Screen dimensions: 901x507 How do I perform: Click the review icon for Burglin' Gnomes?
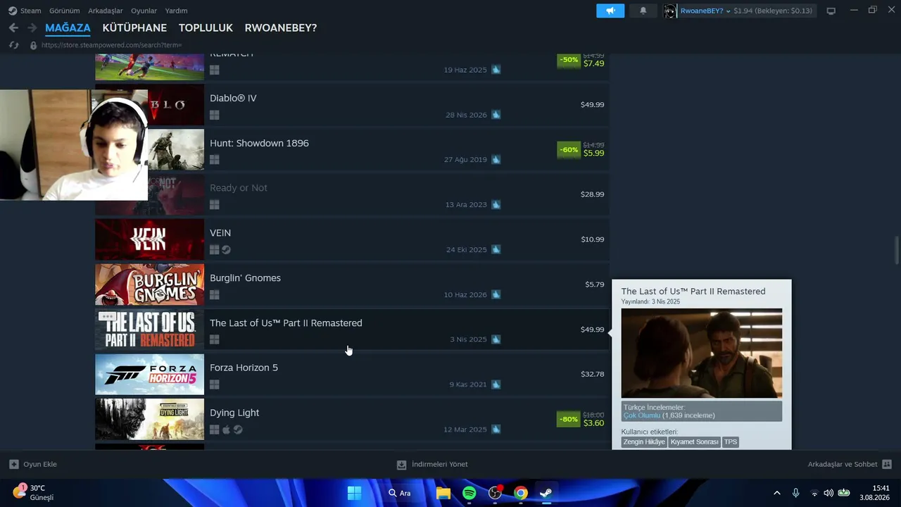click(x=496, y=294)
